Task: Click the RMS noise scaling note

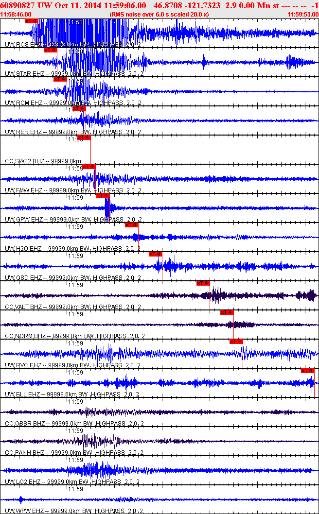Action: pyautogui.click(x=159, y=15)
